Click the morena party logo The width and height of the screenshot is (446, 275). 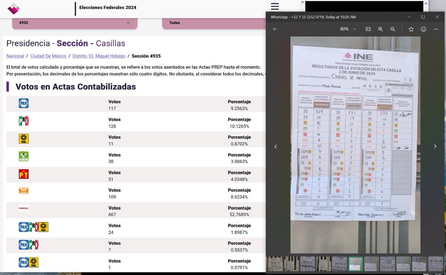(x=23, y=208)
